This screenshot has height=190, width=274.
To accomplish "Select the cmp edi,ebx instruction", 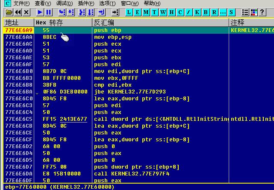I will click(113, 85).
